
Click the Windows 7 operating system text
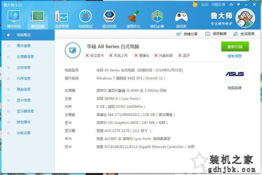click(x=131, y=78)
